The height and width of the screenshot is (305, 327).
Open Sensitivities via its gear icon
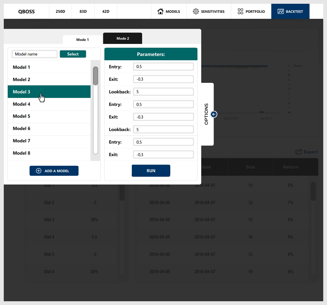tap(196, 11)
